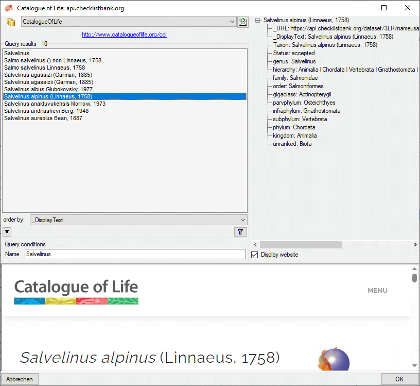Viewport: 420px width, 386px height.
Task: Select result 'Salvelinus' genus entry
Action: [125, 53]
